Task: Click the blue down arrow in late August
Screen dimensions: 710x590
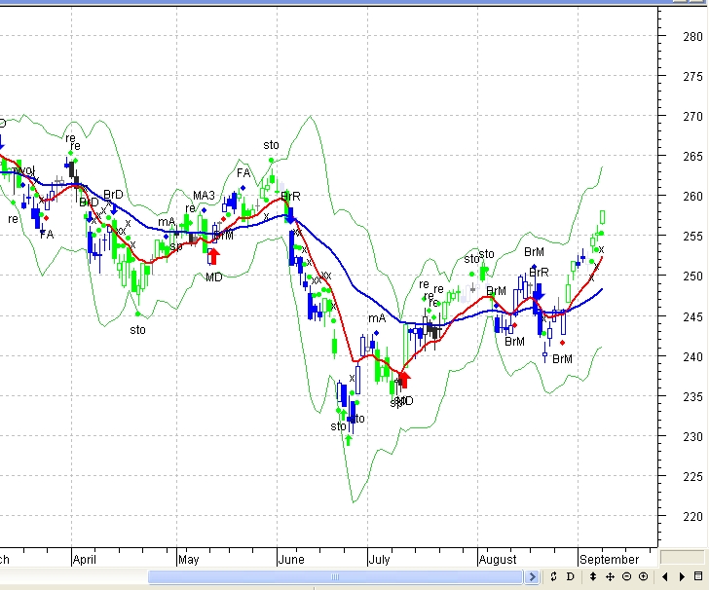Action: tap(539, 293)
